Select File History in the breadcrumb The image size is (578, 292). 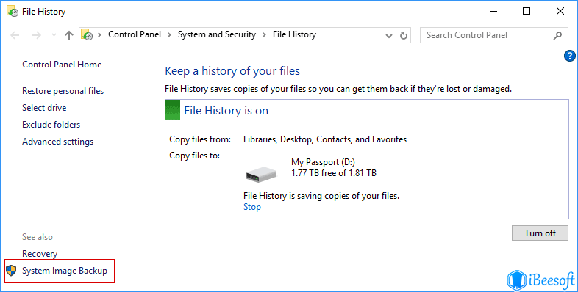[x=295, y=34]
